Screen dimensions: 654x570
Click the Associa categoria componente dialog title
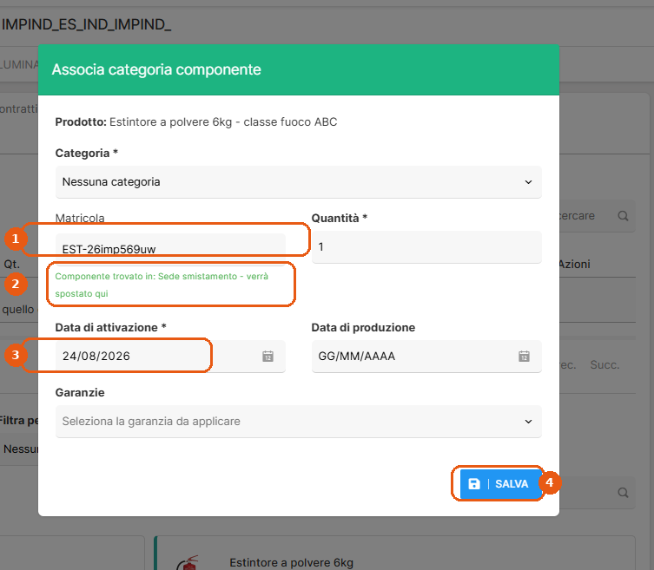(156, 69)
